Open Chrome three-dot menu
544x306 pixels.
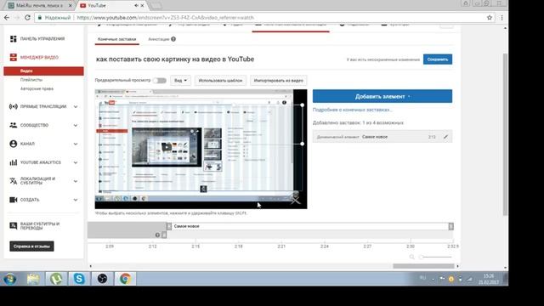pos(501,17)
